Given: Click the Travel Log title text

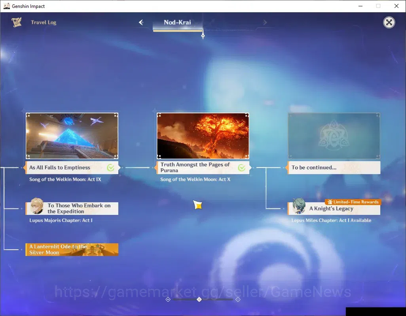Looking at the screenshot, I should pyautogui.click(x=44, y=23).
